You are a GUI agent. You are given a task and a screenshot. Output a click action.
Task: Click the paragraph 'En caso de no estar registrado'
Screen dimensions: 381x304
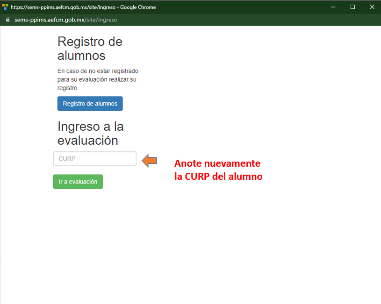(x=98, y=79)
